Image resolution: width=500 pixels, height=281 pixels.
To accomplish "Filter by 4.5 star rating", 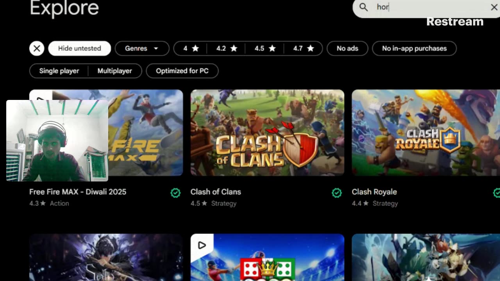I will [x=265, y=48].
